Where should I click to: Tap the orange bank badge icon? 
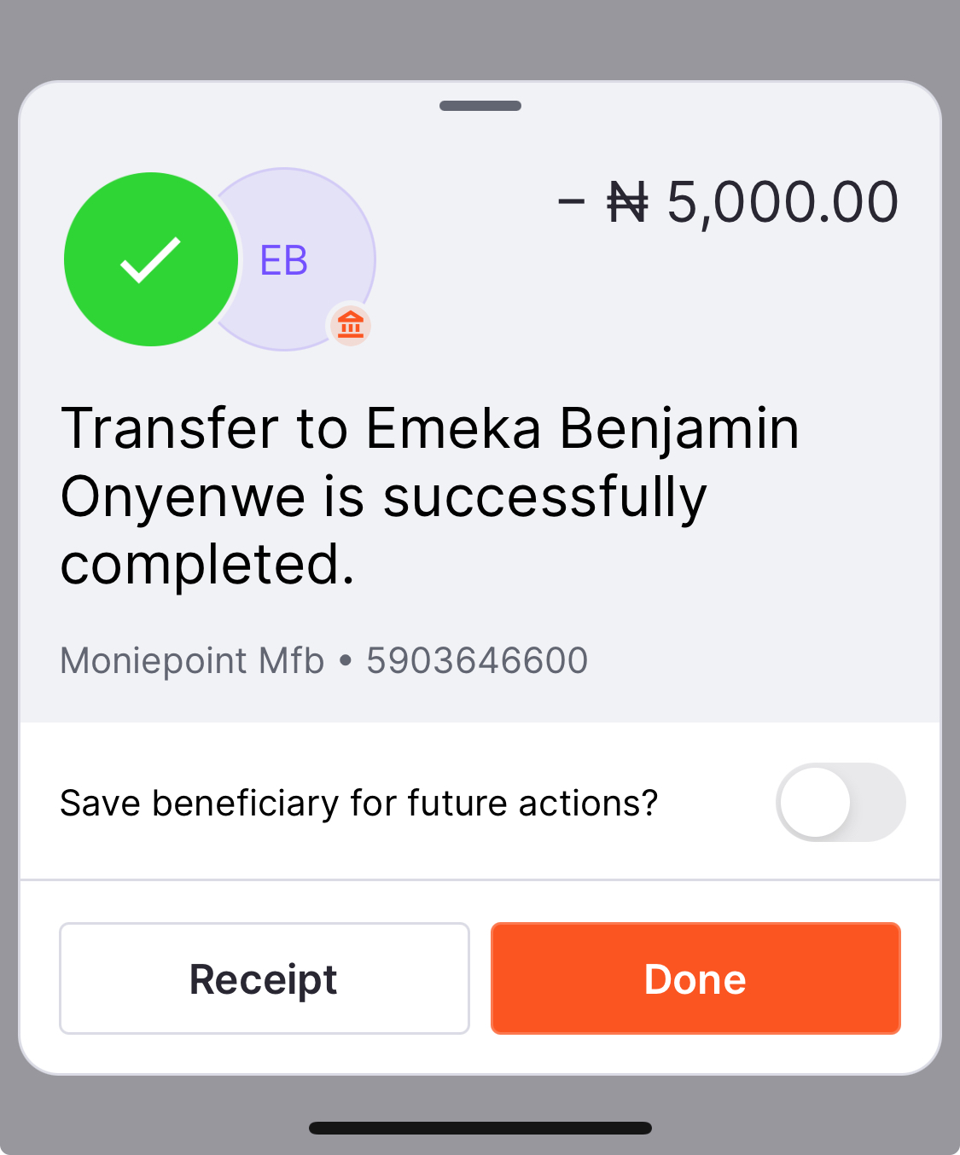351,325
